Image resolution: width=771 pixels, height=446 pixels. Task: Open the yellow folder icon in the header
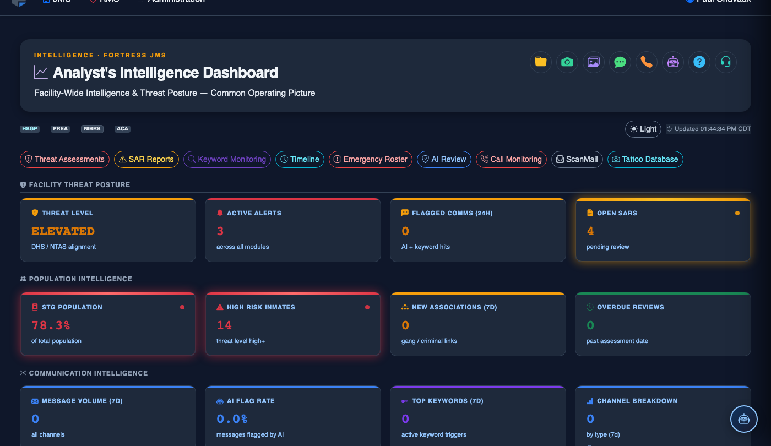(x=541, y=62)
